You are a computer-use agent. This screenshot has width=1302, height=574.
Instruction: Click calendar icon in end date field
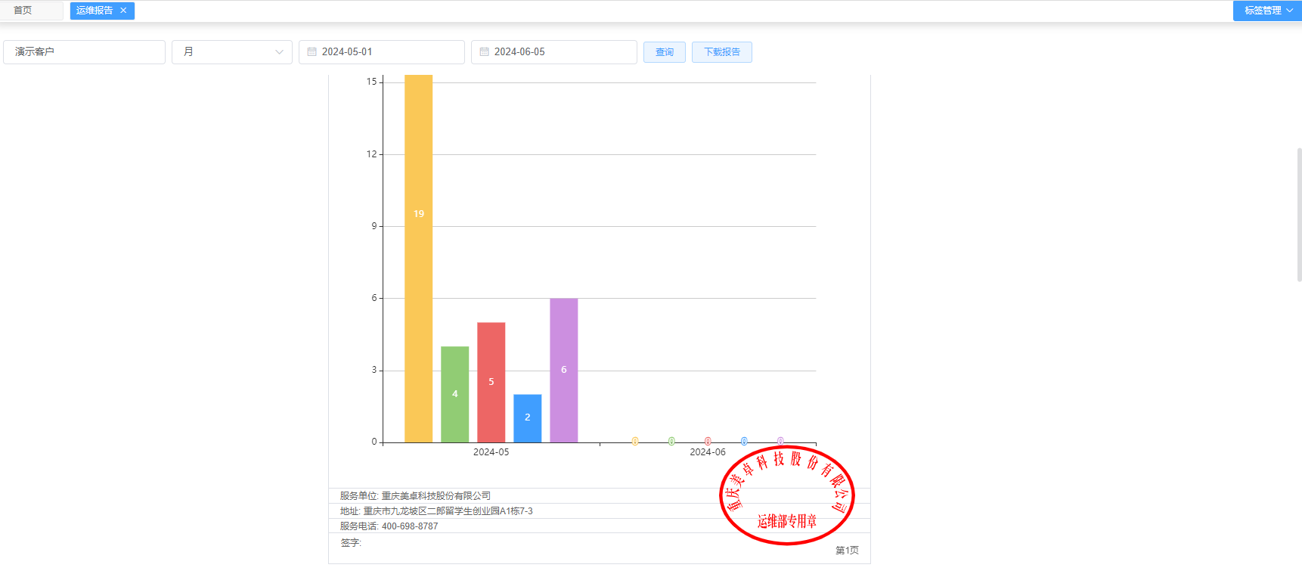[x=484, y=52]
